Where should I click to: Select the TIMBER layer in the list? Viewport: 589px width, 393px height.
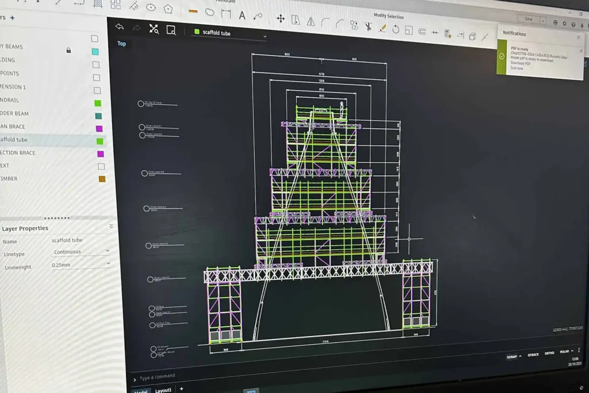pyautogui.click(x=9, y=179)
